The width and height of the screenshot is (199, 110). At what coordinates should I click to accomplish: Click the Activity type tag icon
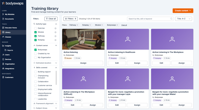pos(34,24)
